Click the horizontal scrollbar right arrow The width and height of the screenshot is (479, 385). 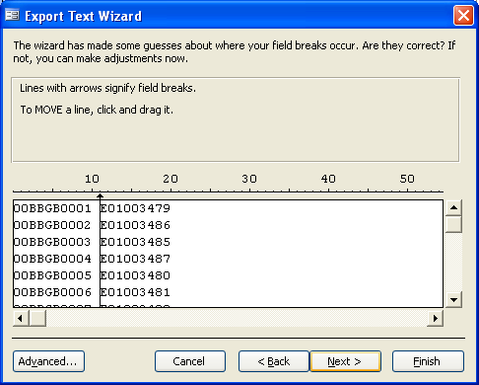click(435, 318)
